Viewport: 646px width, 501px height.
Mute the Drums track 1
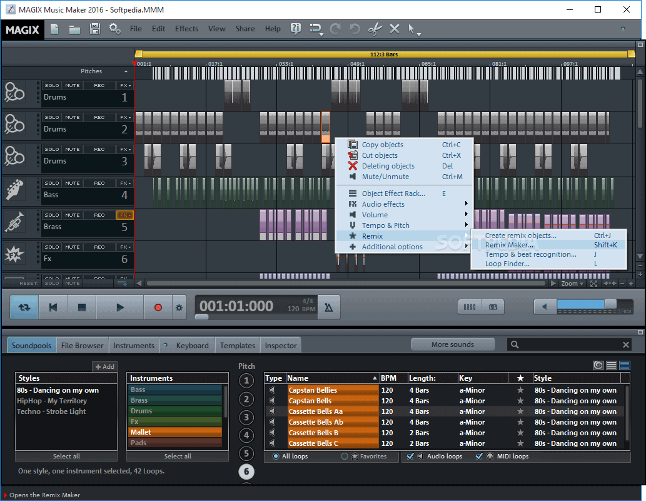click(x=72, y=85)
